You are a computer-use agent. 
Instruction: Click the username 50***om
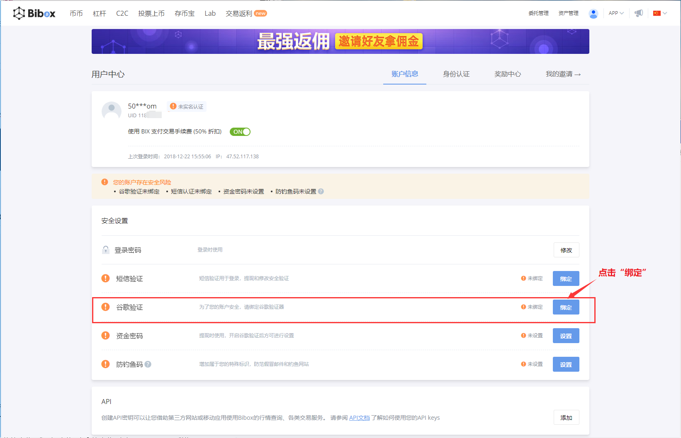click(x=142, y=106)
